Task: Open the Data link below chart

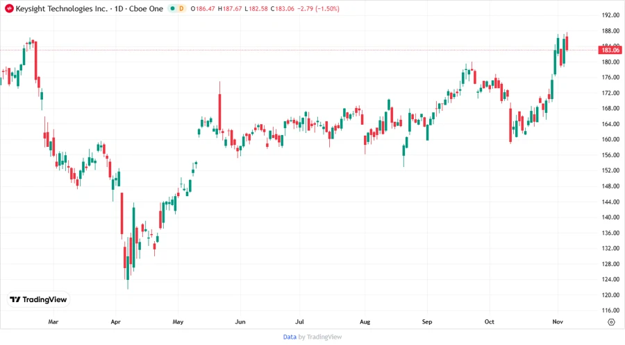Action: [x=290, y=337]
